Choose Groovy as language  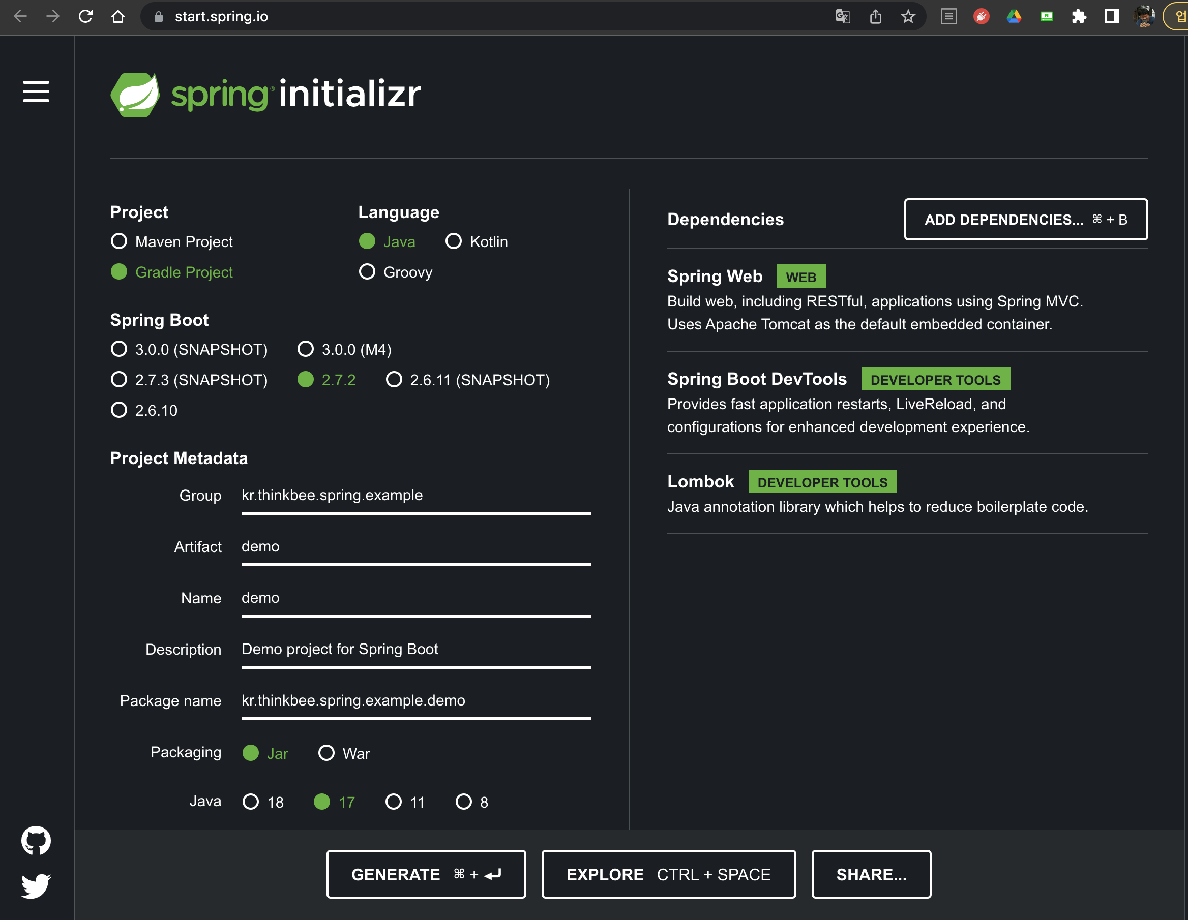pos(396,272)
